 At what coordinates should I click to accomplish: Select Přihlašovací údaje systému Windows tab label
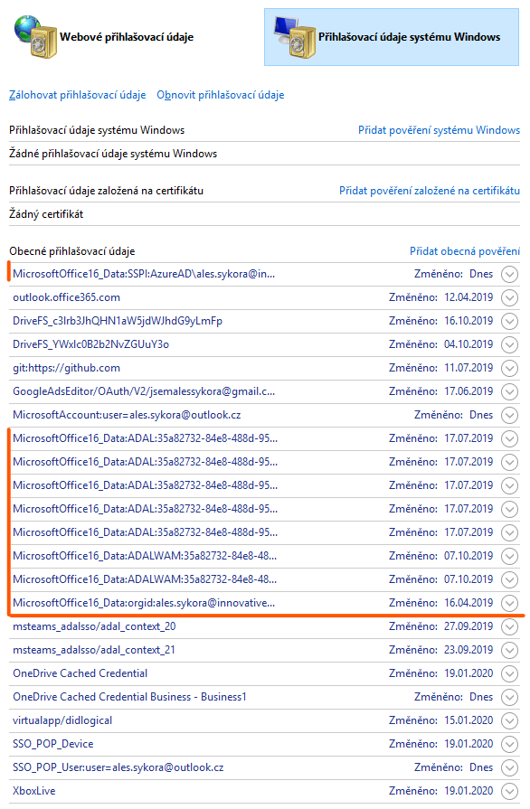409,37
